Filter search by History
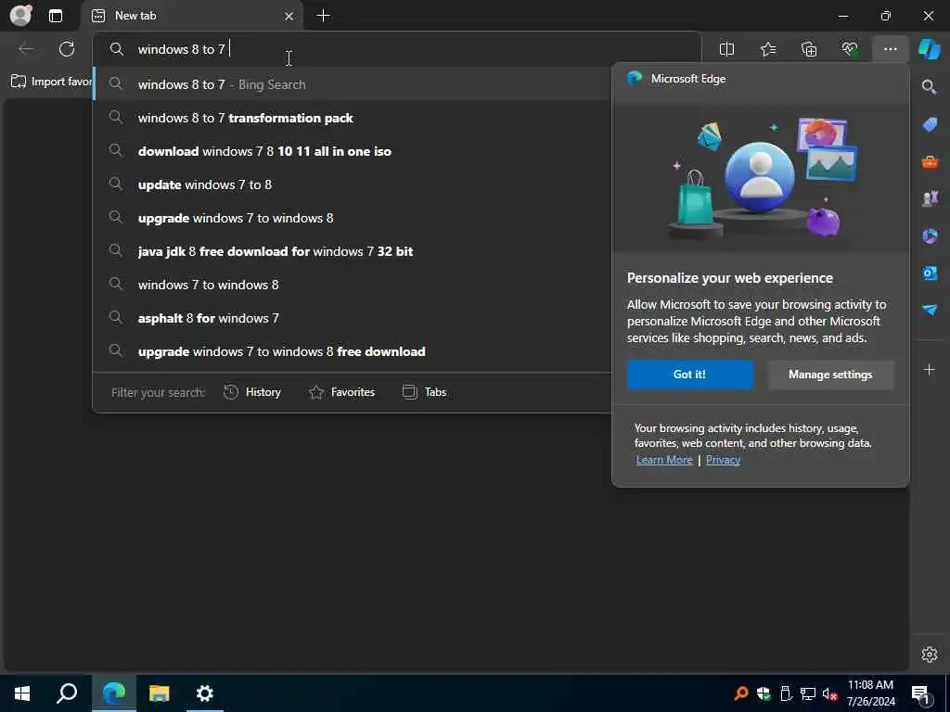 252,392
